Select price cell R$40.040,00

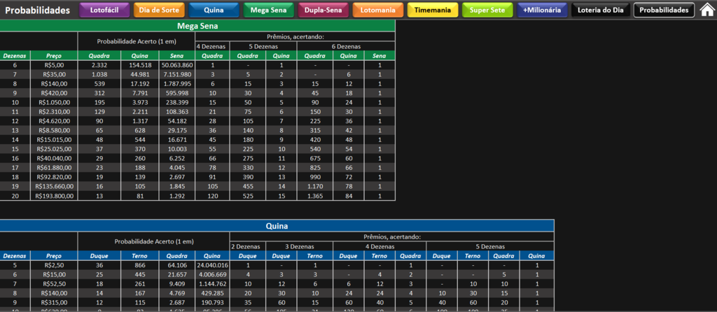[55, 158]
